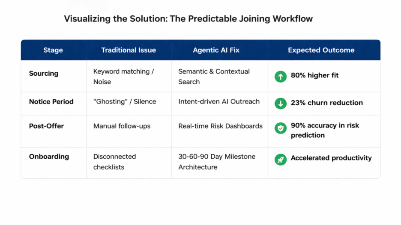Screen dimensions: 401x225
Task: Click the Semantic & Contextual Search cell
Action: (214, 77)
